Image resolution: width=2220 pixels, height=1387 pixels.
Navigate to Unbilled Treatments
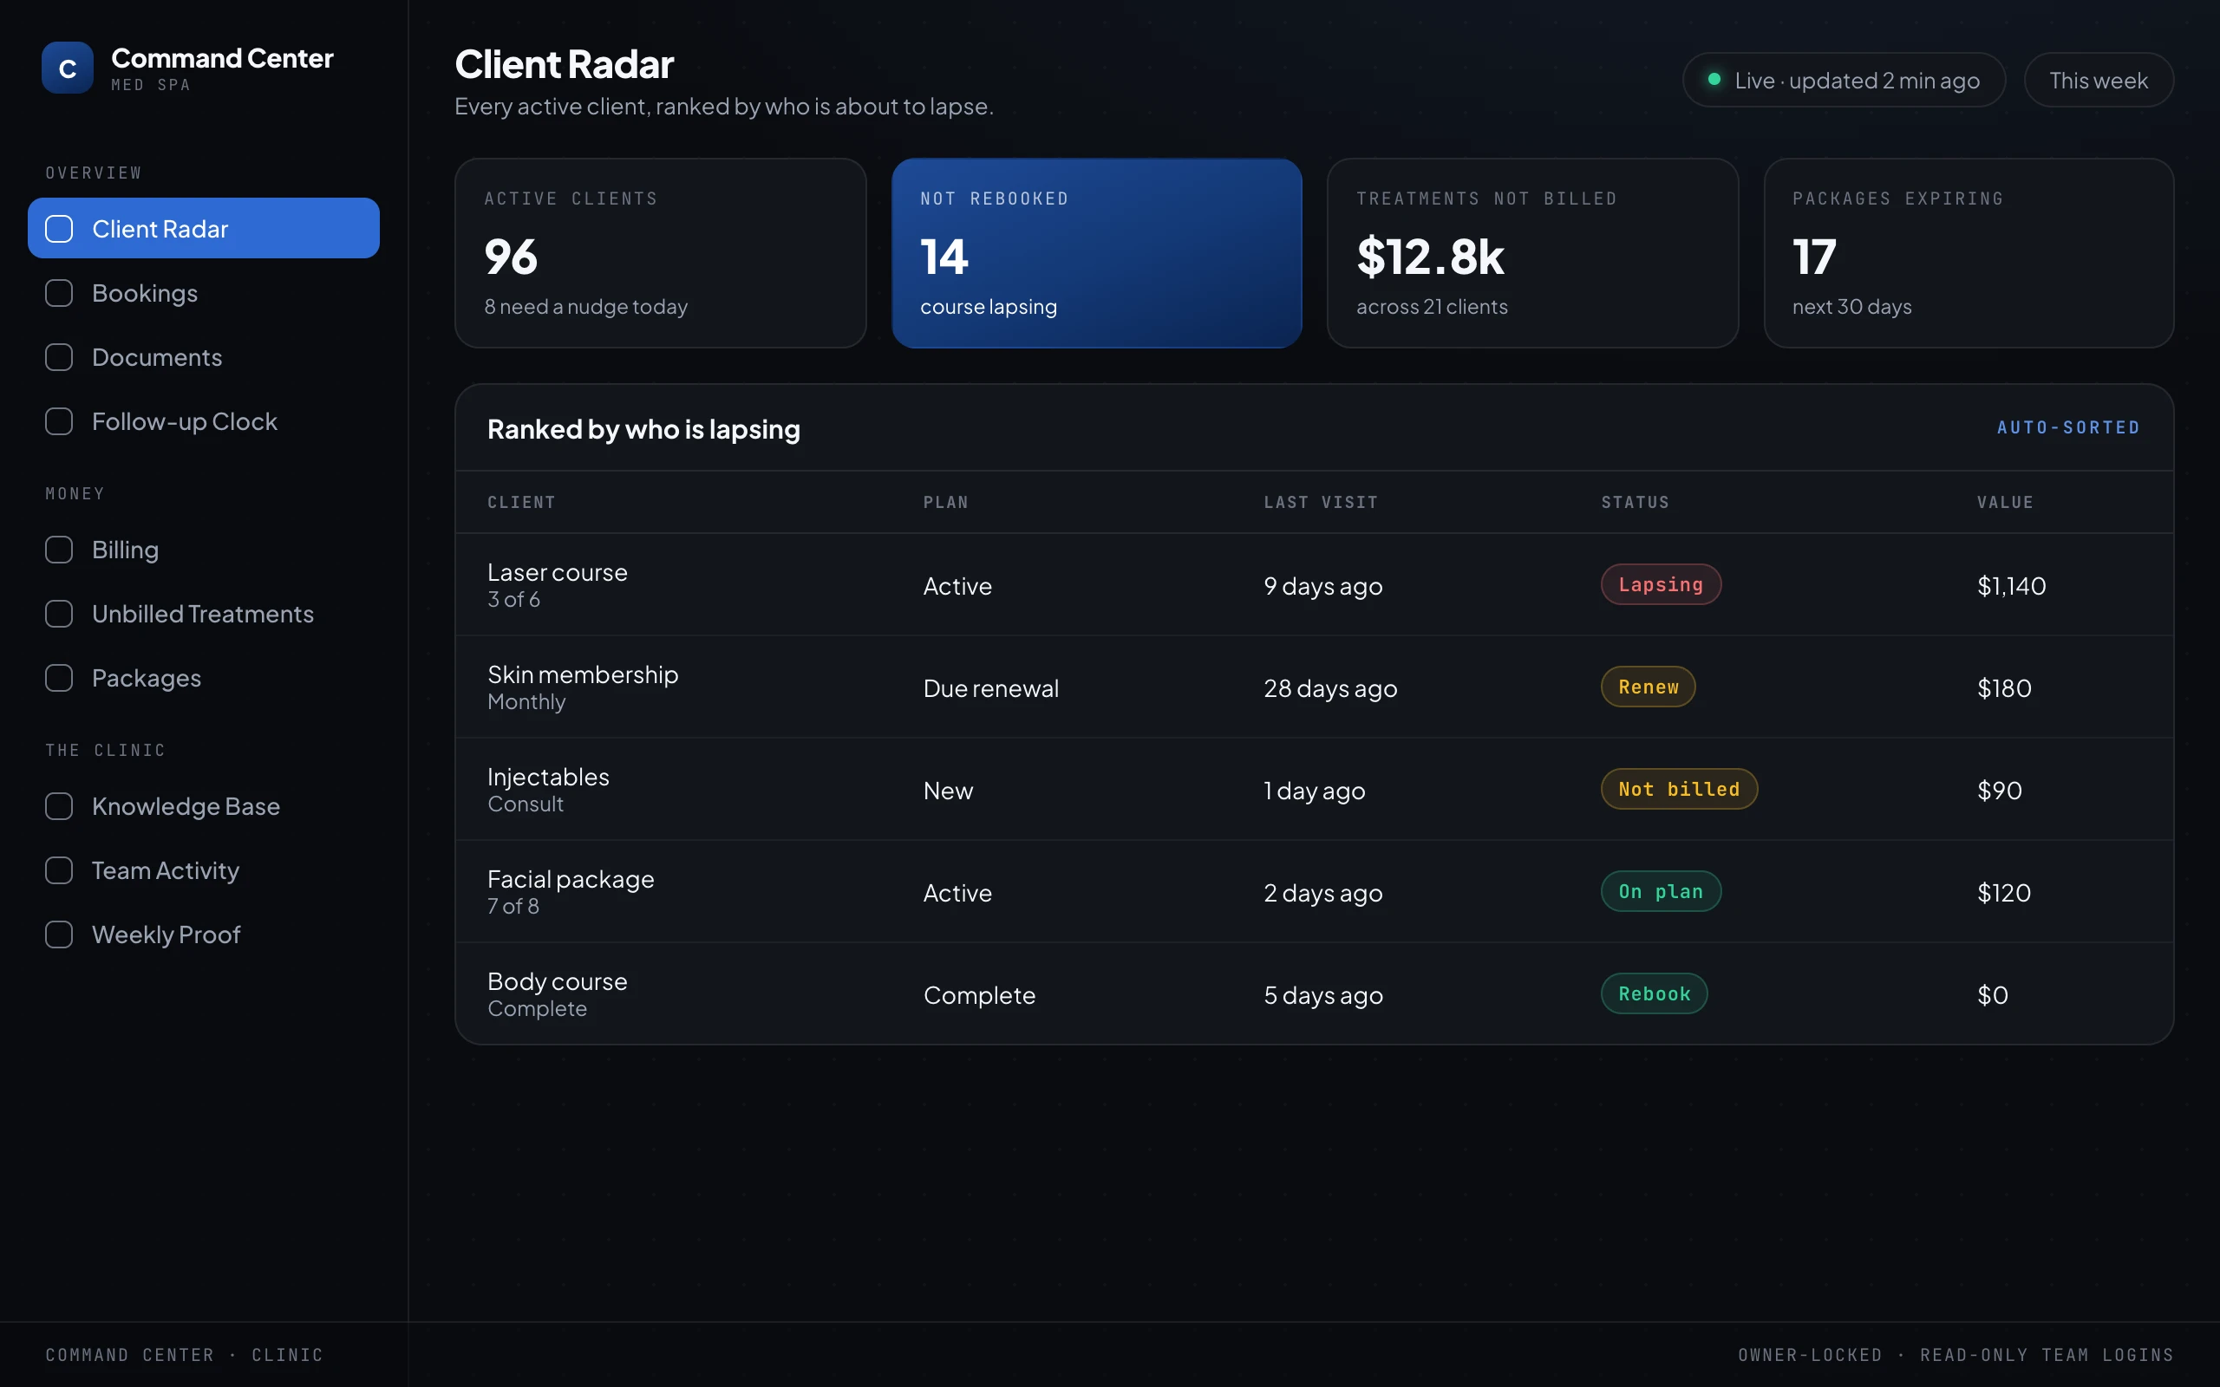click(x=204, y=614)
